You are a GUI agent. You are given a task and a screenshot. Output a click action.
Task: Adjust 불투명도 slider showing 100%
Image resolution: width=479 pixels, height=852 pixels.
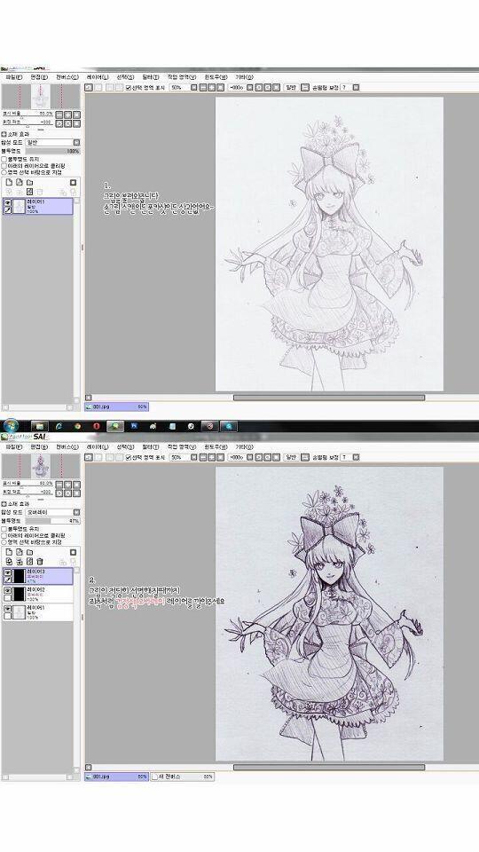click(x=52, y=151)
